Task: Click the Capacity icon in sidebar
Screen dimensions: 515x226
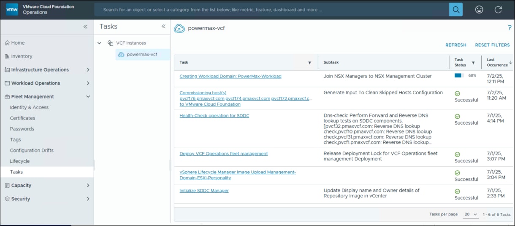Action: pyautogui.click(x=7, y=186)
